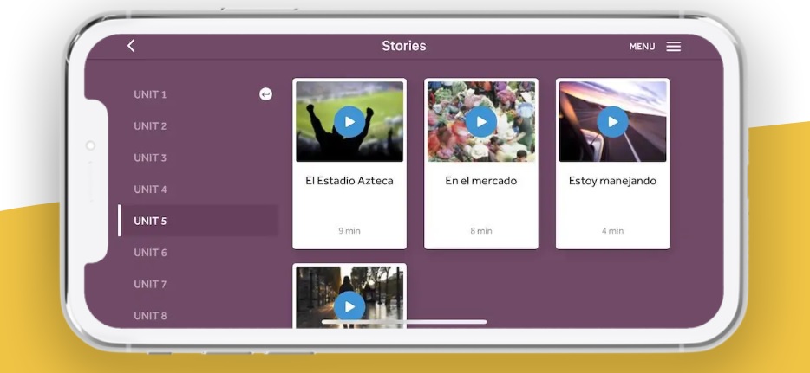Select Unit 4 in sidebar
The width and height of the screenshot is (810, 373).
coord(150,189)
